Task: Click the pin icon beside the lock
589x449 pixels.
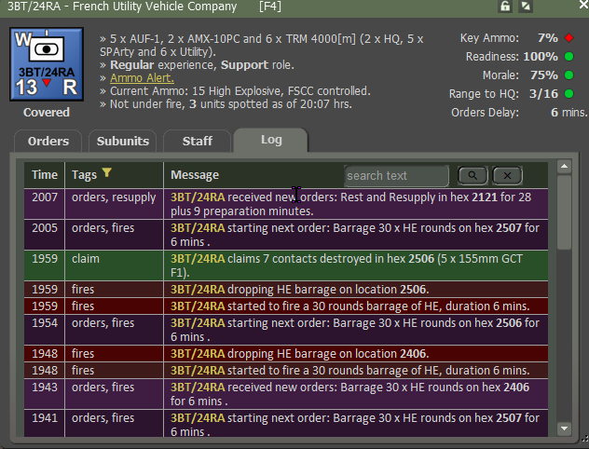Action: (x=526, y=7)
